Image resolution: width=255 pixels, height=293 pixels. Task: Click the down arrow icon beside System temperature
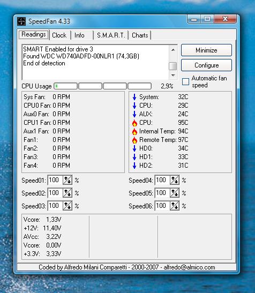(134, 97)
